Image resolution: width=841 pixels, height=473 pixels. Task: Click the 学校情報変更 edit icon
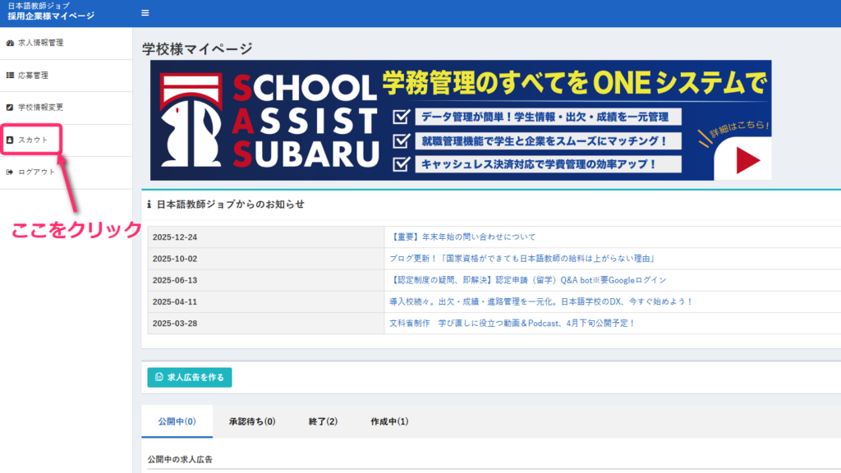(x=10, y=108)
